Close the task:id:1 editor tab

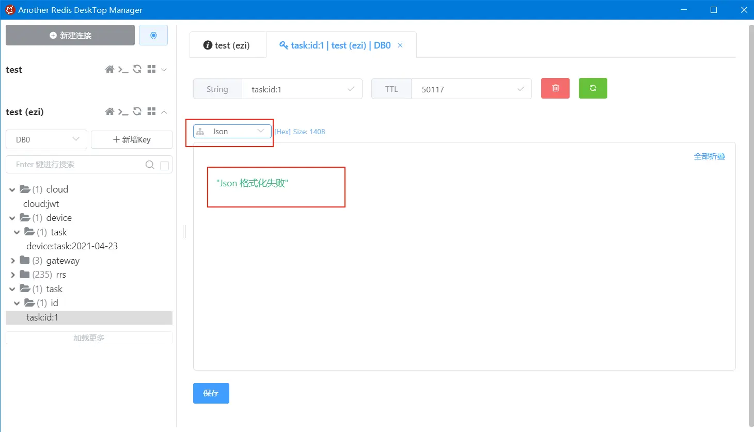pos(400,45)
